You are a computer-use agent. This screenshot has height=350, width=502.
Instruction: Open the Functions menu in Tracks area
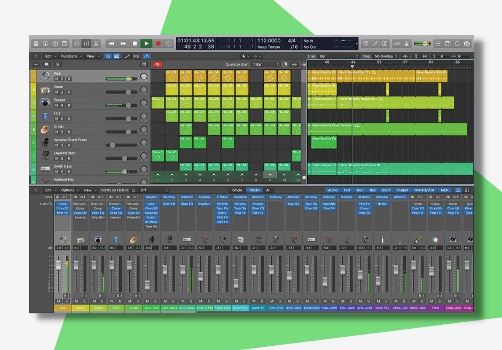coord(71,56)
